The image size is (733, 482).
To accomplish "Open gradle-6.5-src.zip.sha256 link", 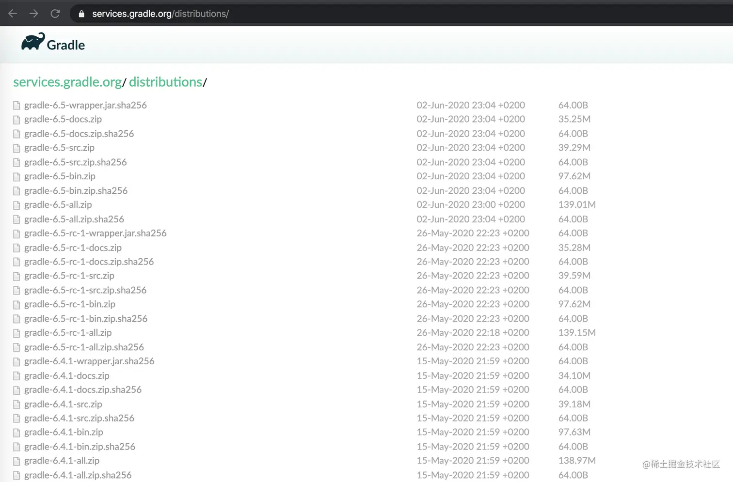I will point(75,162).
